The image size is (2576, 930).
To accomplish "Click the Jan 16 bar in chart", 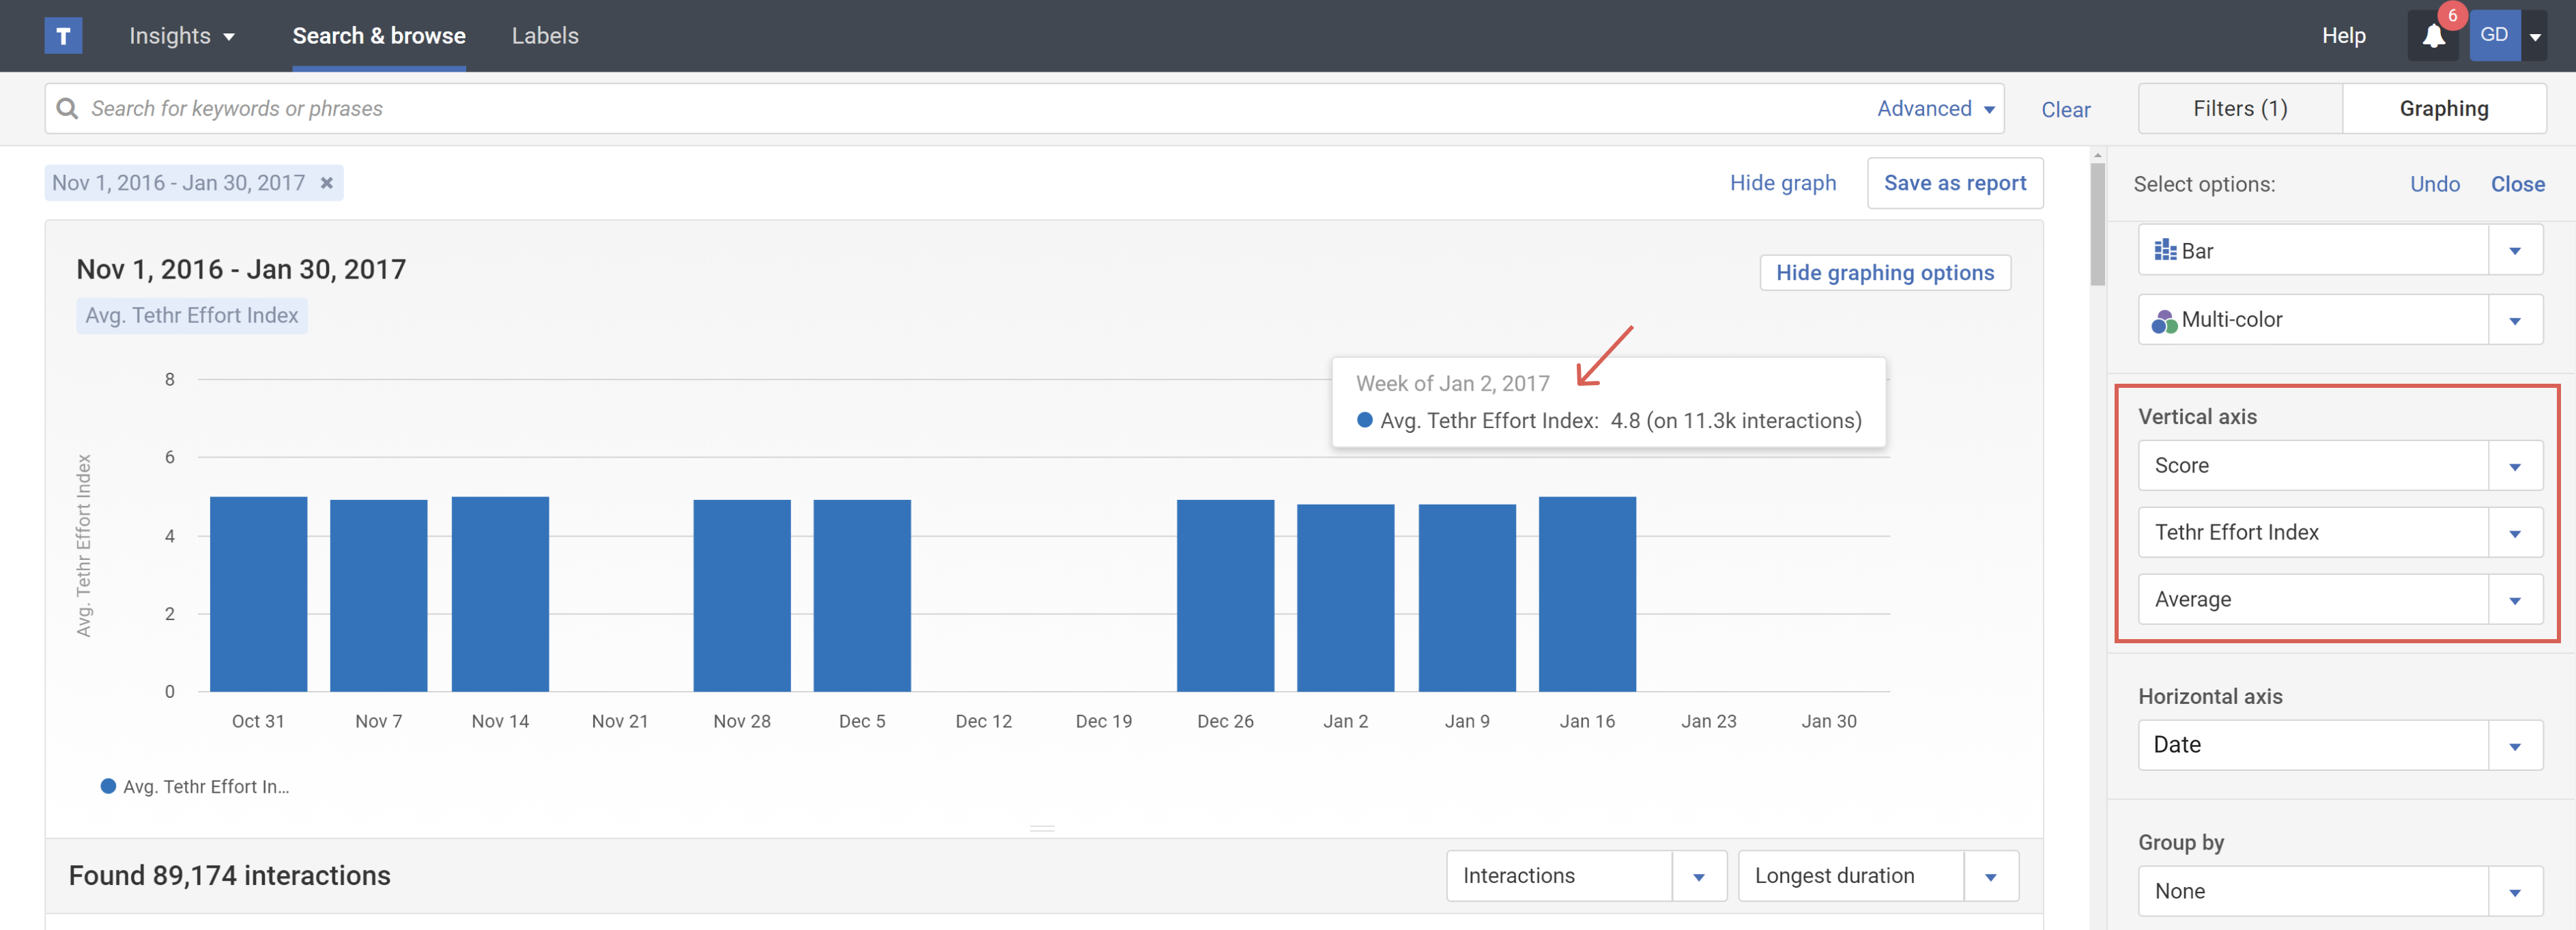I will pos(1586,594).
